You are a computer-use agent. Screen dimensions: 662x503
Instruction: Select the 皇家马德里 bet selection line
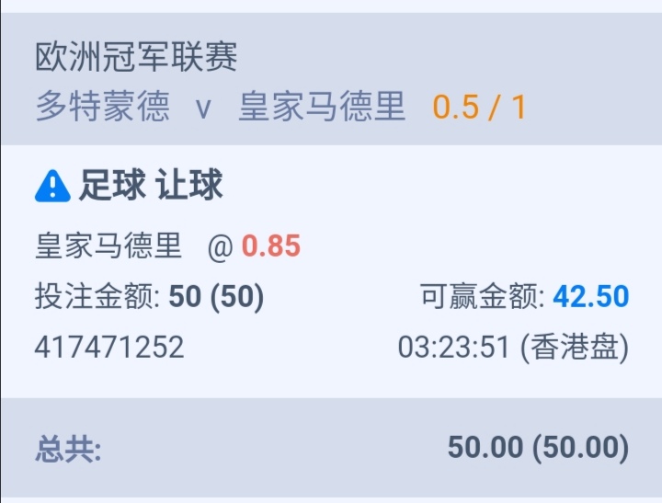pos(108,246)
